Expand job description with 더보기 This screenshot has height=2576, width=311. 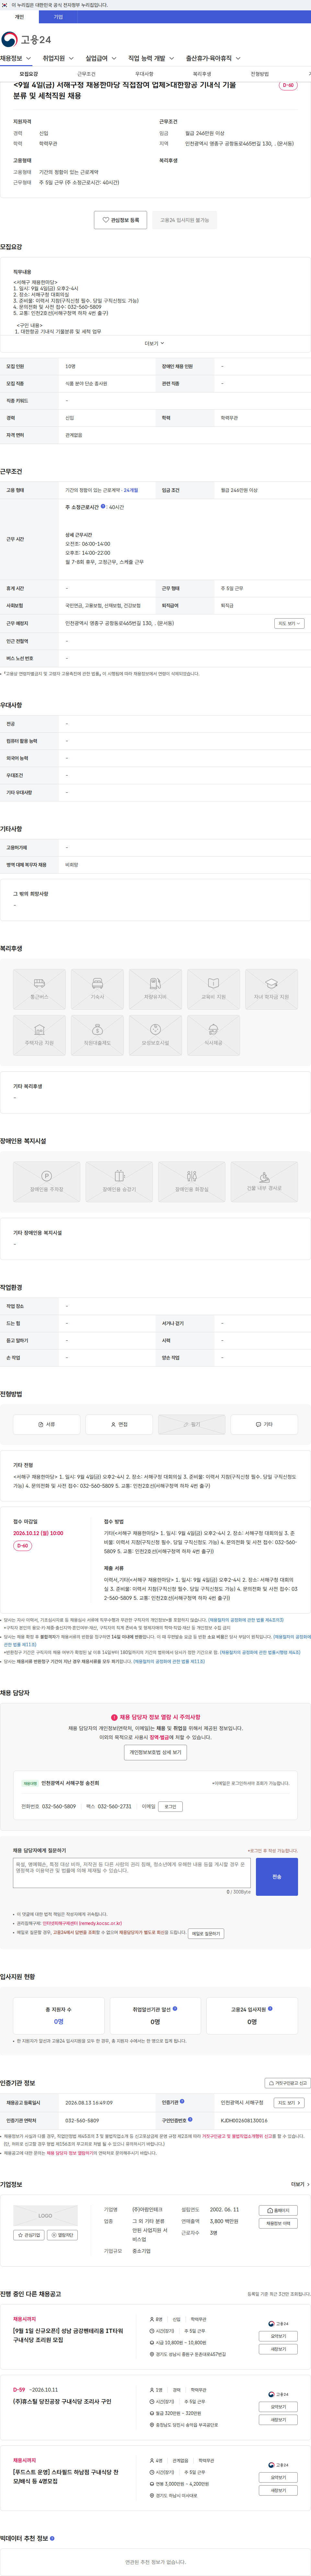pyautogui.click(x=155, y=343)
